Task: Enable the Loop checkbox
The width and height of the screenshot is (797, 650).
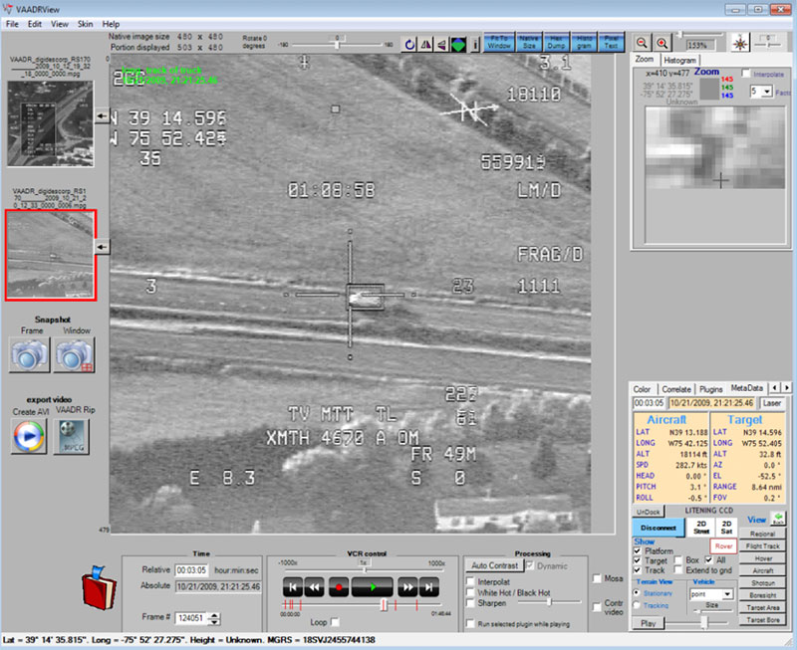Action: pyautogui.click(x=335, y=622)
